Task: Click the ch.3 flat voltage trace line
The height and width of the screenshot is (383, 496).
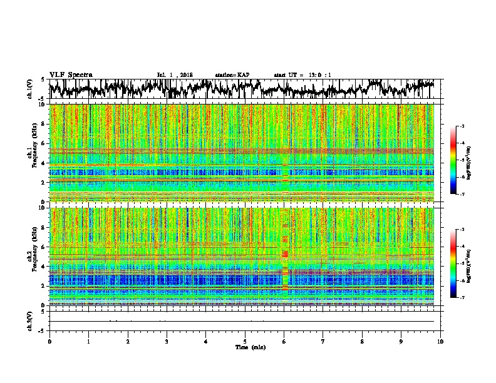Action: tap(242, 322)
